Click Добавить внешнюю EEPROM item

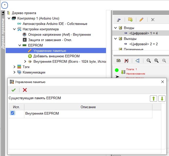click(x=56, y=56)
